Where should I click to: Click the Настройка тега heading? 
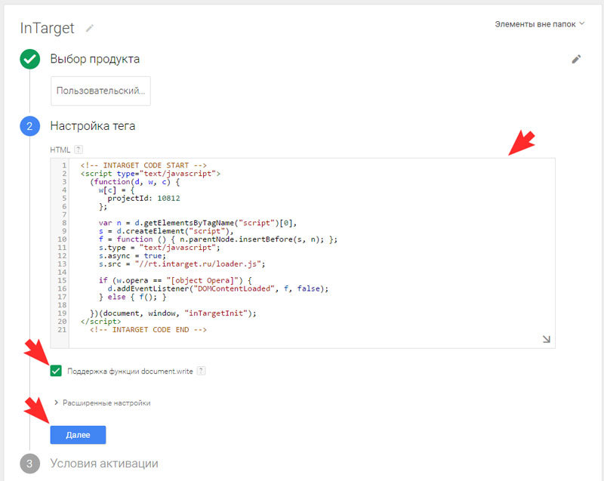(x=92, y=126)
